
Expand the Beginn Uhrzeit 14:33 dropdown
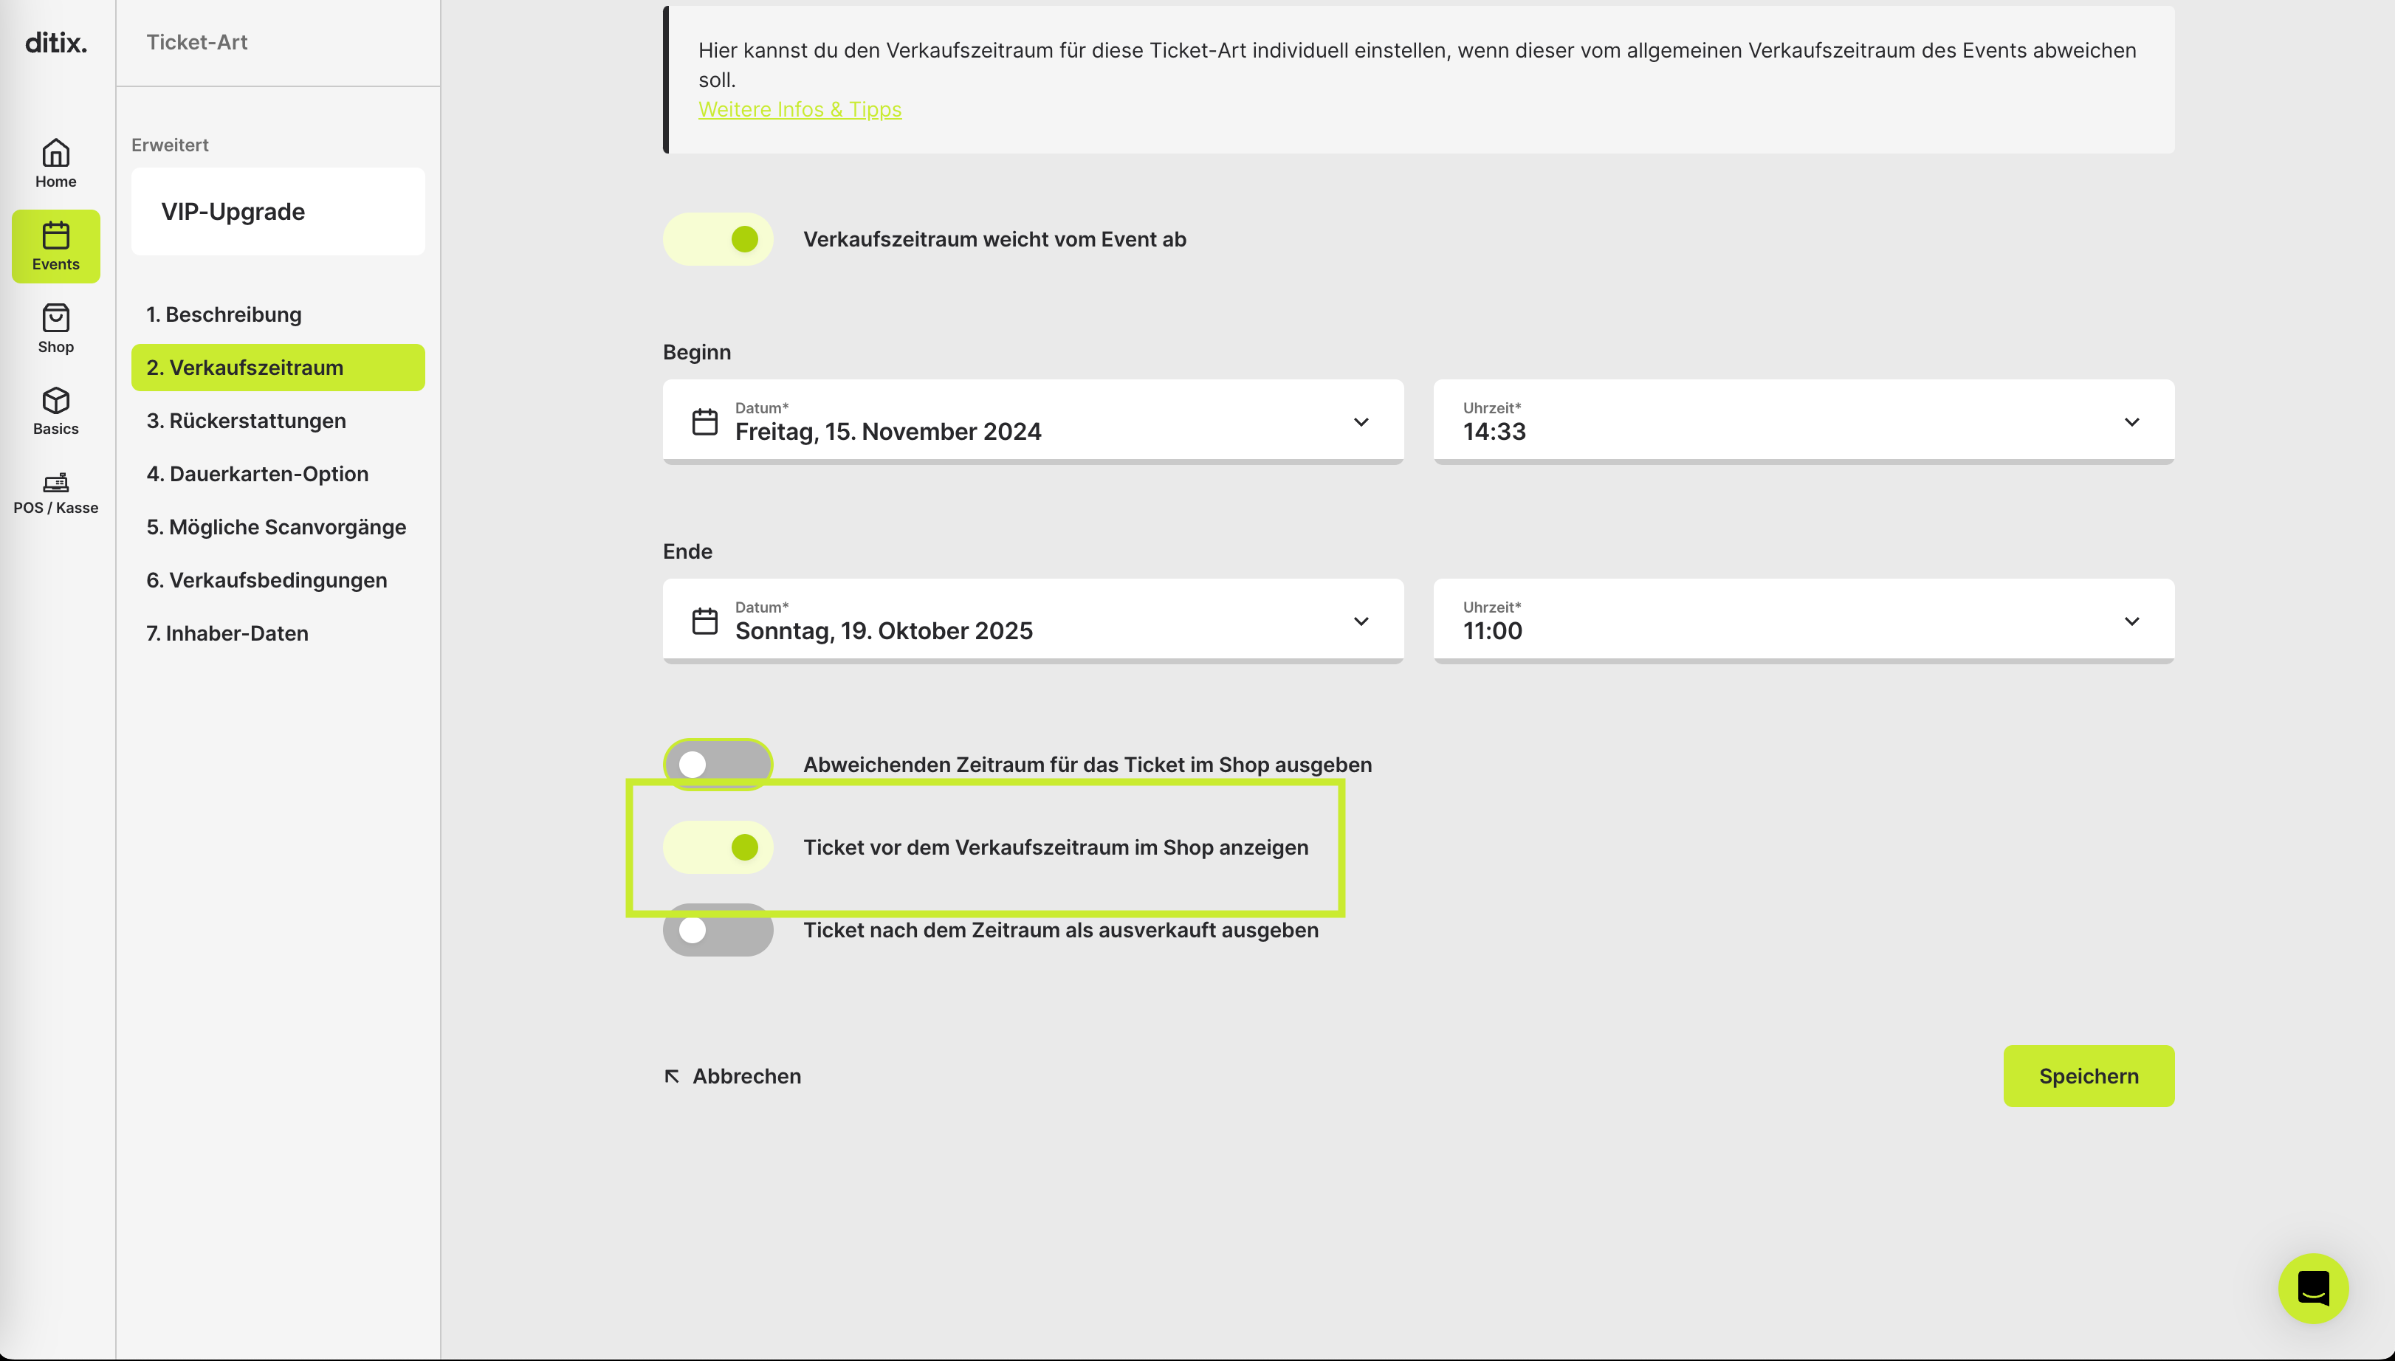[x=1803, y=421]
